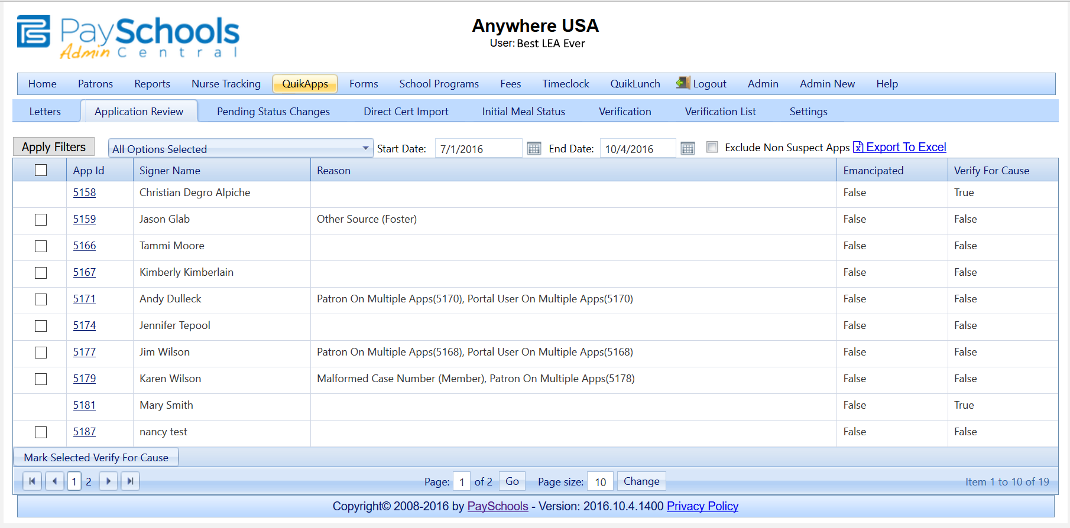Viewport: 1070px width, 528px height.
Task: Click the PaySchools Admin Central logo
Action: 128,37
